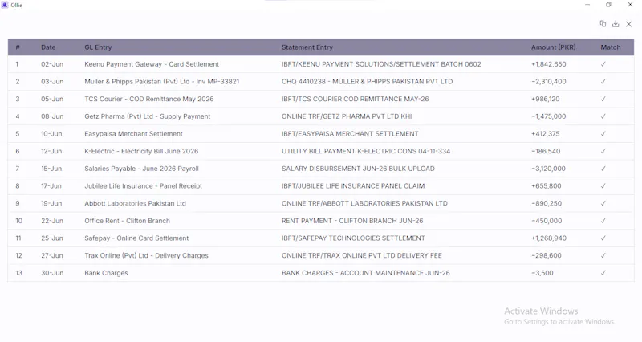This screenshot has width=642, height=342.
Task: Click the amount +655,800
Action: (x=547, y=186)
